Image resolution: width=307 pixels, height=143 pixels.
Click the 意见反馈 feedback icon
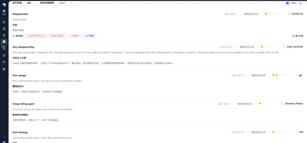tap(293, 36)
